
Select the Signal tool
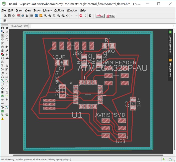pos(7,96)
